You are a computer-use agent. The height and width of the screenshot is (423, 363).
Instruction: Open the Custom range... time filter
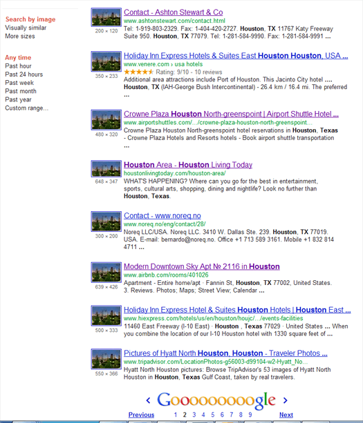coord(27,108)
